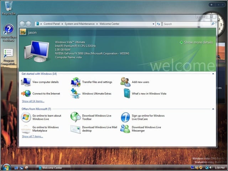Click Sign up online for Windows Live OneCare text
This screenshot has height=171, width=228.
[x=148, y=117]
